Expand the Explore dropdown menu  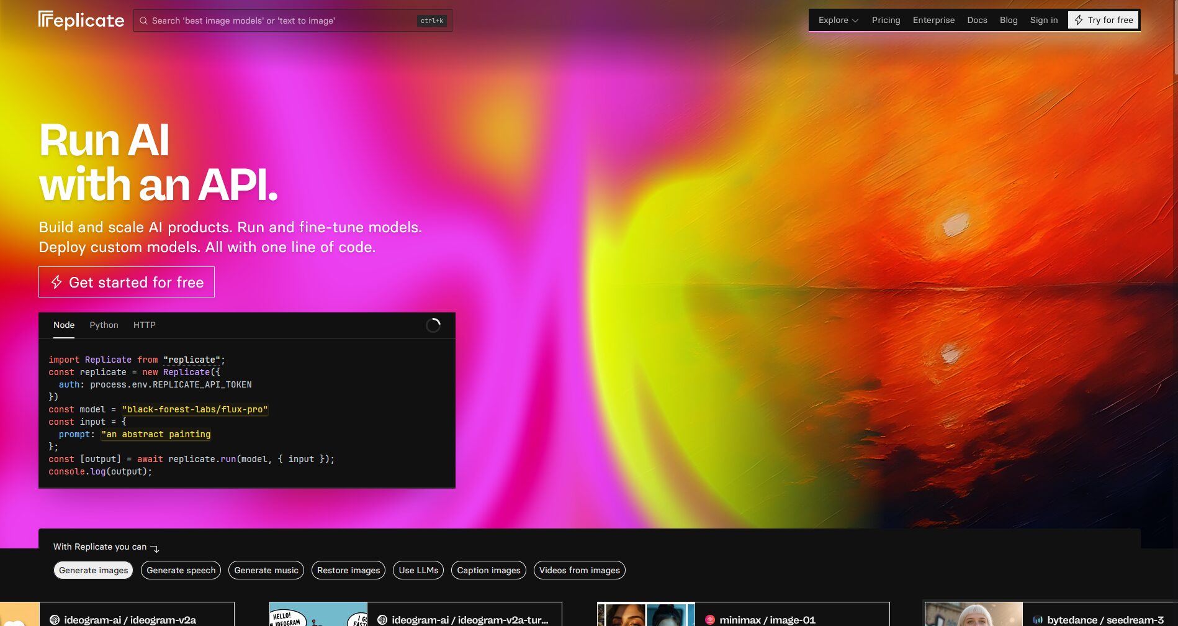click(x=839, y=20)
